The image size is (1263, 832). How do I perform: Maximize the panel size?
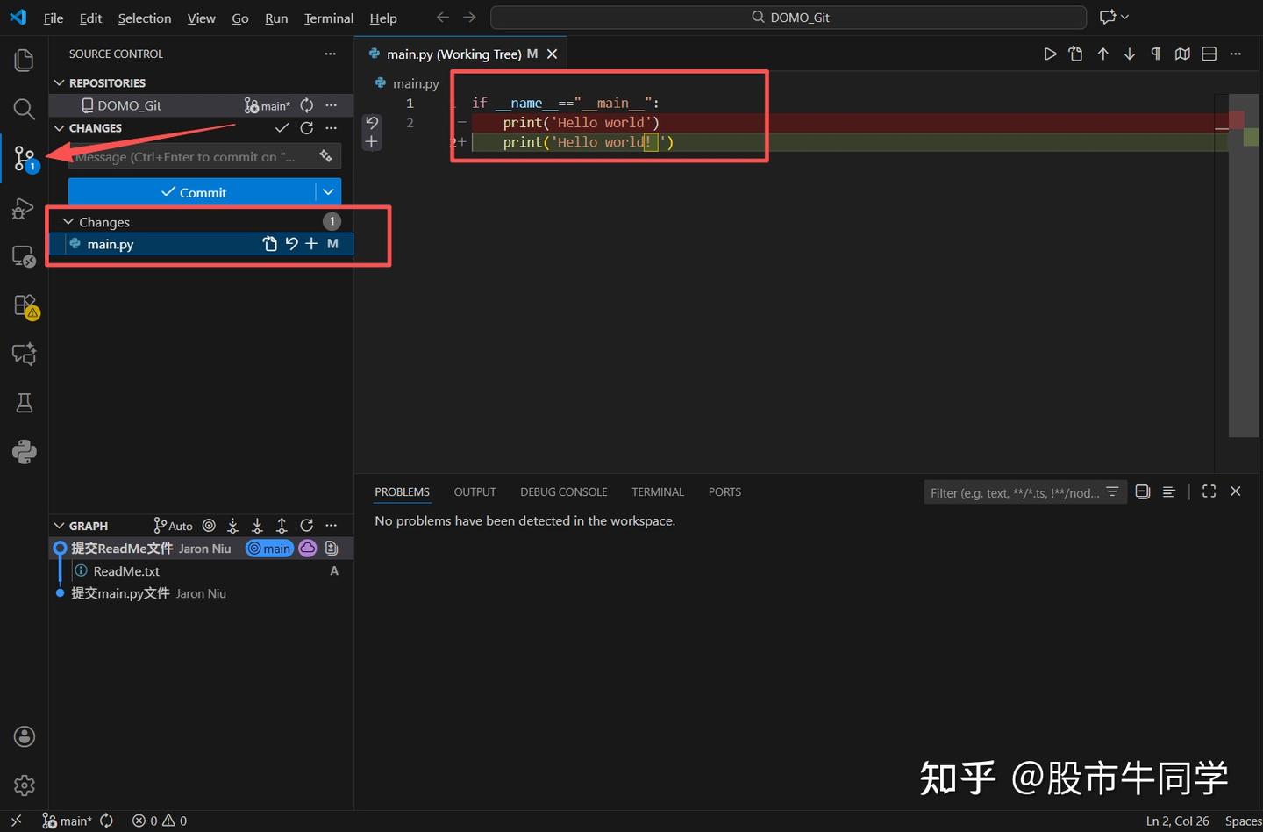(x=1209, y=491)
